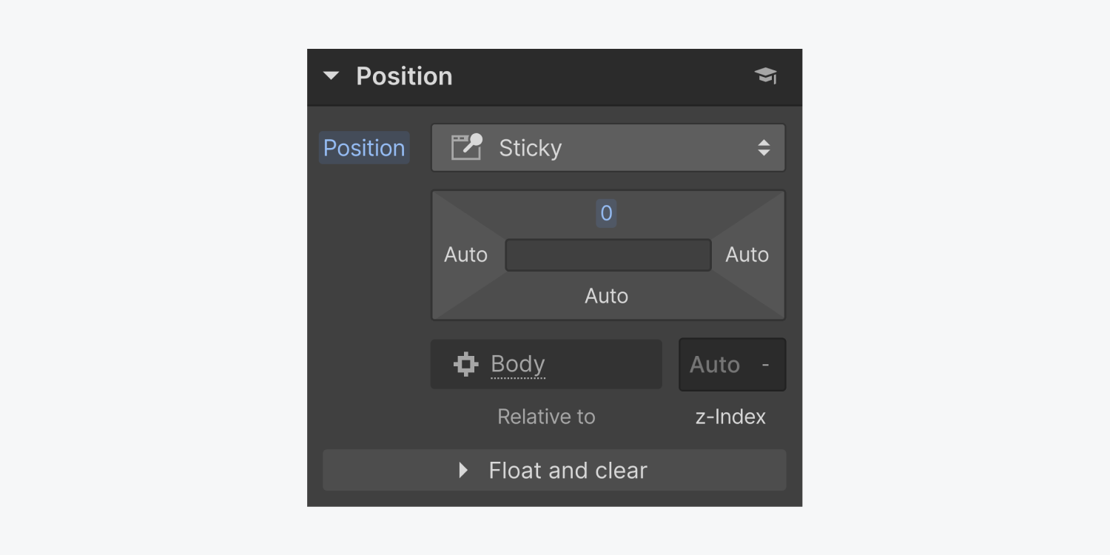Viewport: 1110px width, 555px height.
Task: Collapse the Position section triangle
Action: (x=331, y=76)
